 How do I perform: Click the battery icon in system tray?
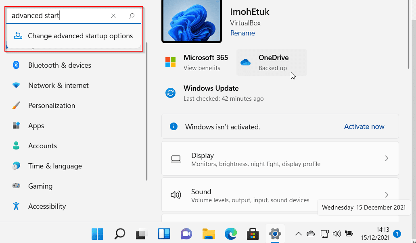click(349, 233)
